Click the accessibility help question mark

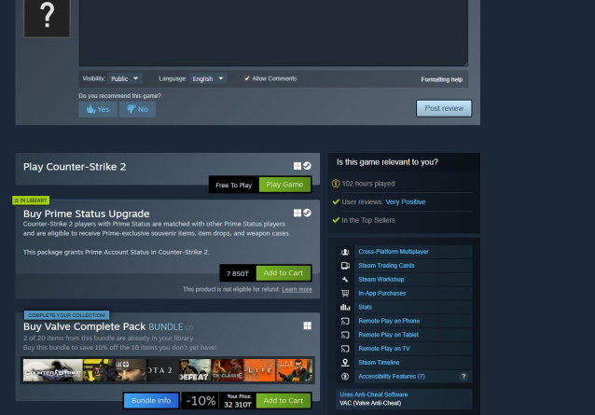[464, 377]
